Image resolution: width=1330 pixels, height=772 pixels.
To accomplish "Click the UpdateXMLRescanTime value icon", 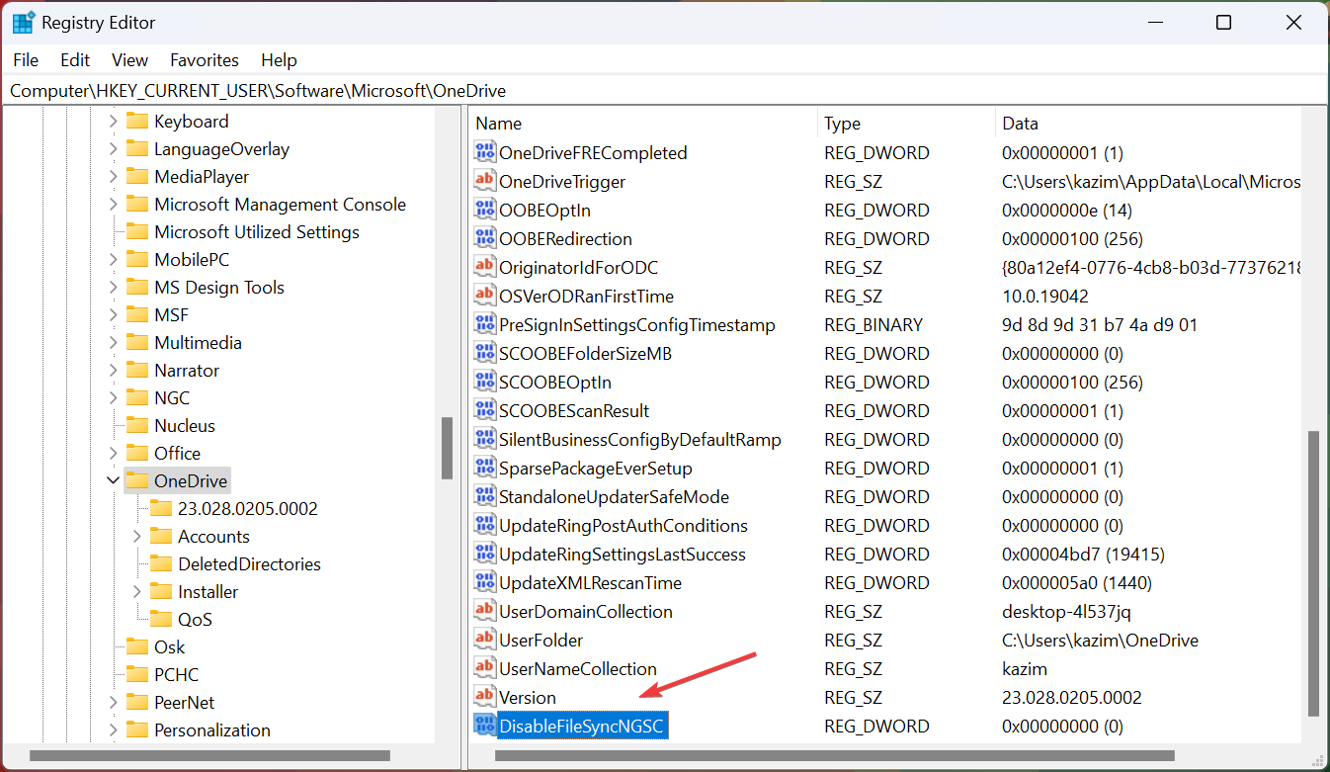I will pyautogui.click(x=484, y=582).
